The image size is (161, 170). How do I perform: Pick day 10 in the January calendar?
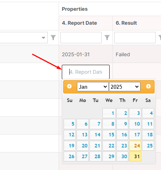[x=135, y=124]
